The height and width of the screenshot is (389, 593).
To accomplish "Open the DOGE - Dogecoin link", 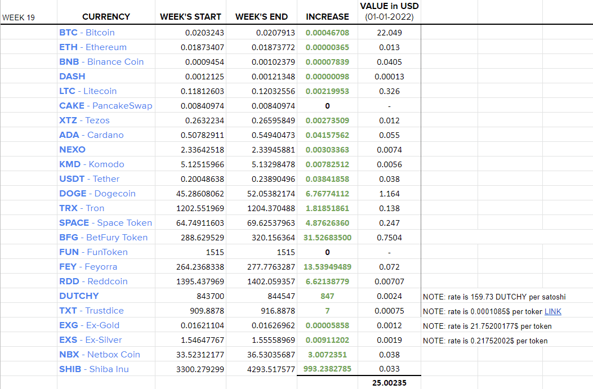I will 97,194.
